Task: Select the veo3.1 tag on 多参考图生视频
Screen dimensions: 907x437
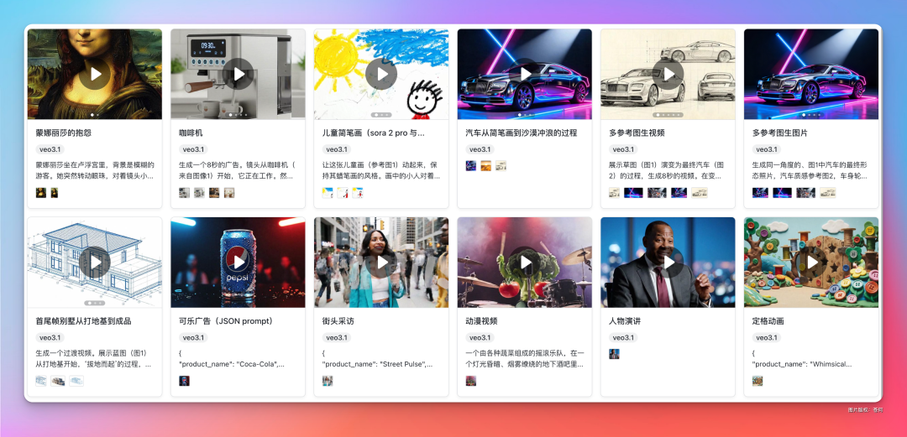Action: point(622,149)
